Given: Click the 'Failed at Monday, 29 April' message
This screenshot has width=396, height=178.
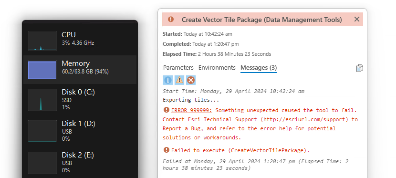Looking at the screenshot, I should point(256,165).
